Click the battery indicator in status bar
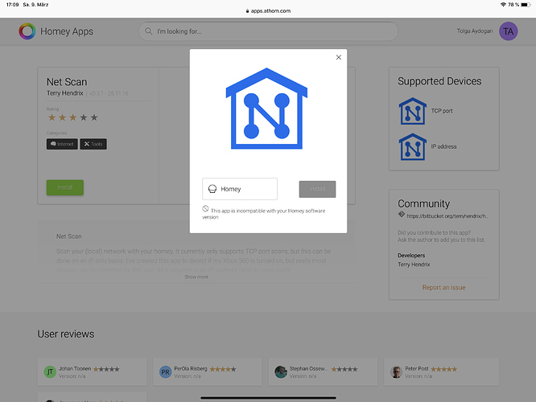Image resolution: width=536 pixels, height=402 pixels. coord(526,5)
